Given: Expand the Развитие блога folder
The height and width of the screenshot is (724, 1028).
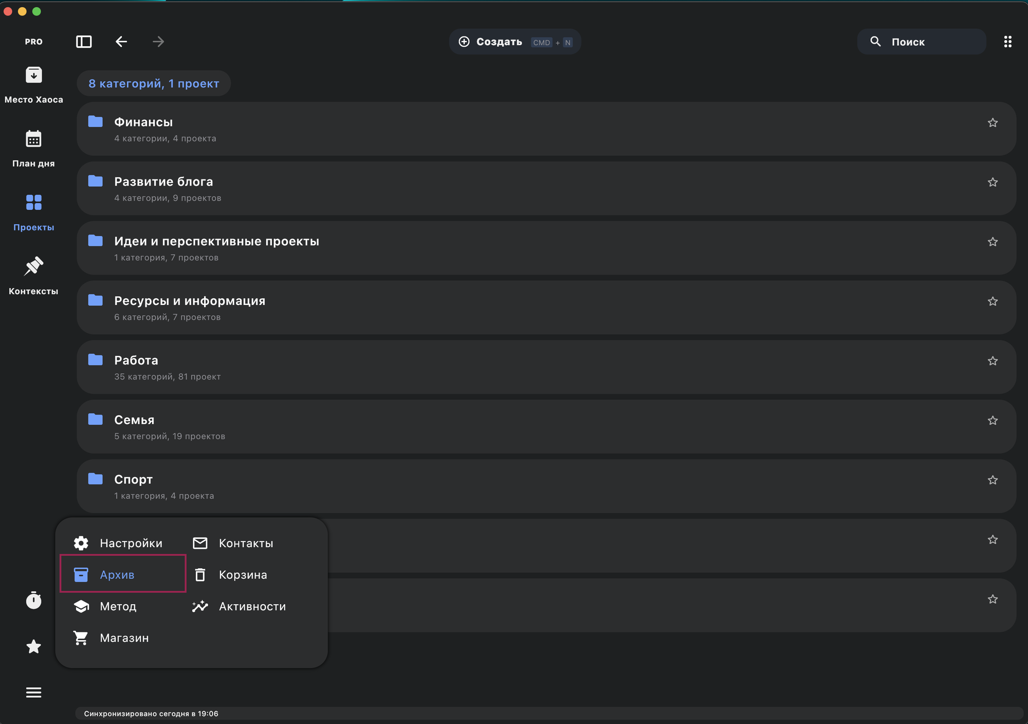Looking at the screenshot, I should coord(163,182).
